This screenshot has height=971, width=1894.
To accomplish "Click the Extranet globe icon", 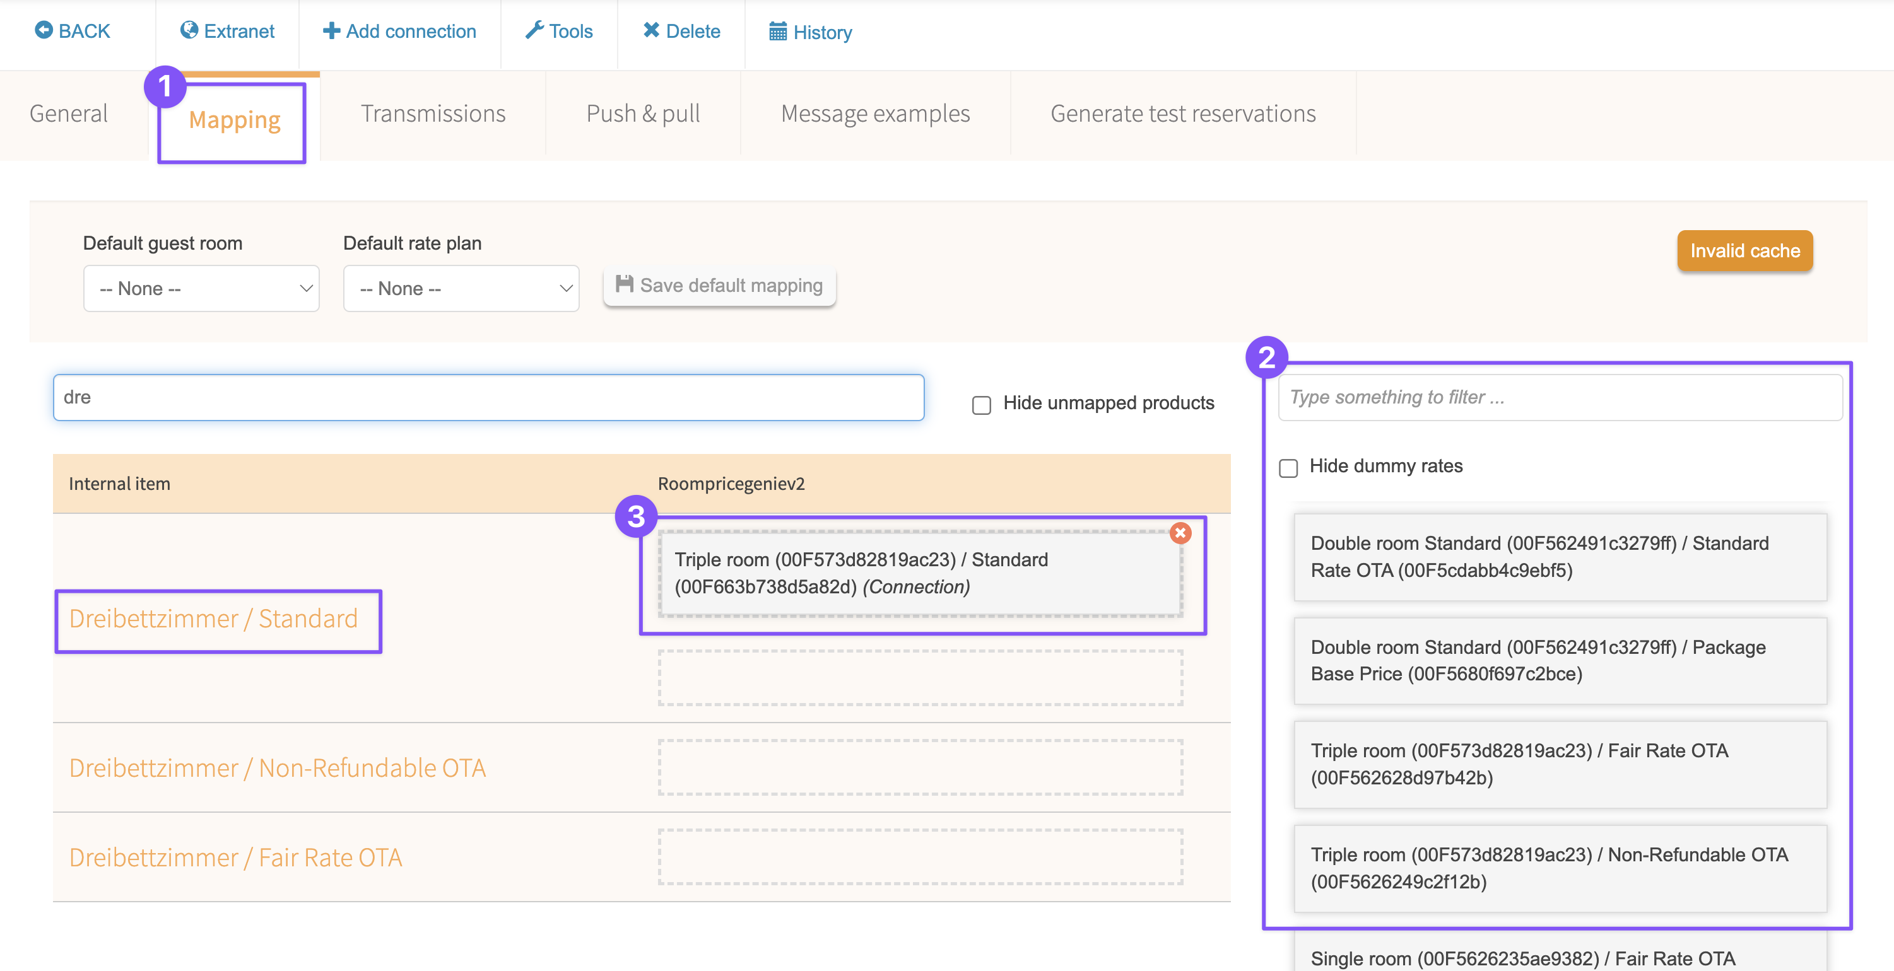I will (x=189, y=30).
